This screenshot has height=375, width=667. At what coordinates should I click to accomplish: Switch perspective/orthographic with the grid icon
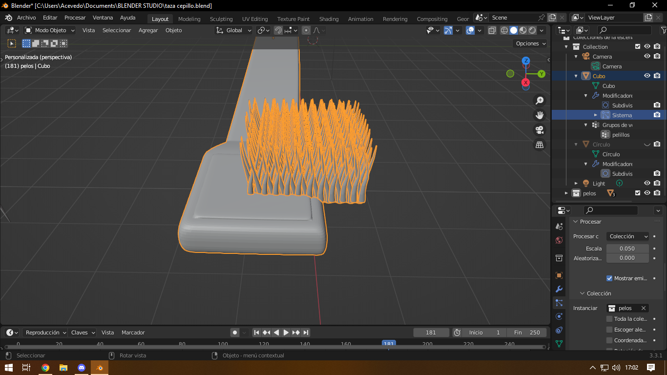tap(540, 145)
